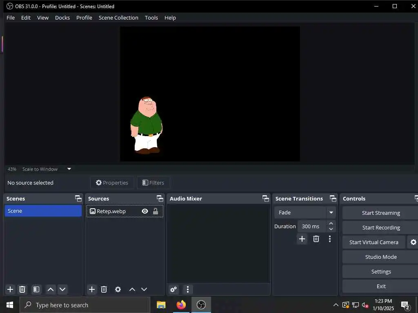Select the Scene item in Scenes list
The width and height of the screenshot is (418, 313).
(x=43, y=211)
